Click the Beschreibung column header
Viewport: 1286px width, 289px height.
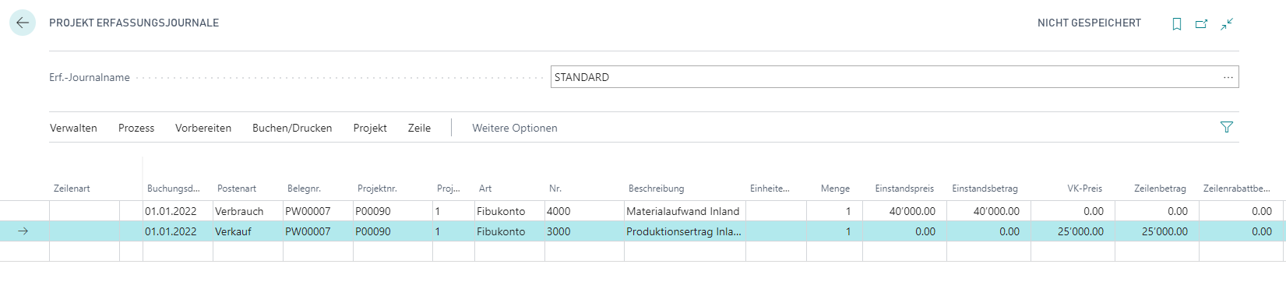pyautogui.click(x=656, y=189)
